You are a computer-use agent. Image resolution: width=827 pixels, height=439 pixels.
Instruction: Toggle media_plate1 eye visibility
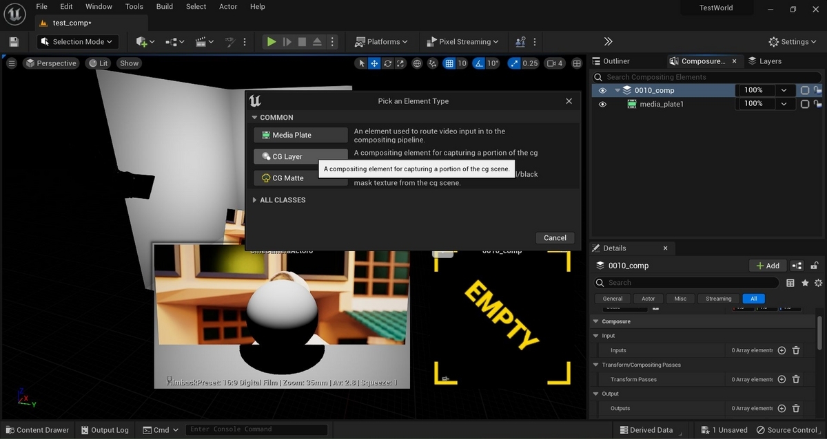click(602, 105)
